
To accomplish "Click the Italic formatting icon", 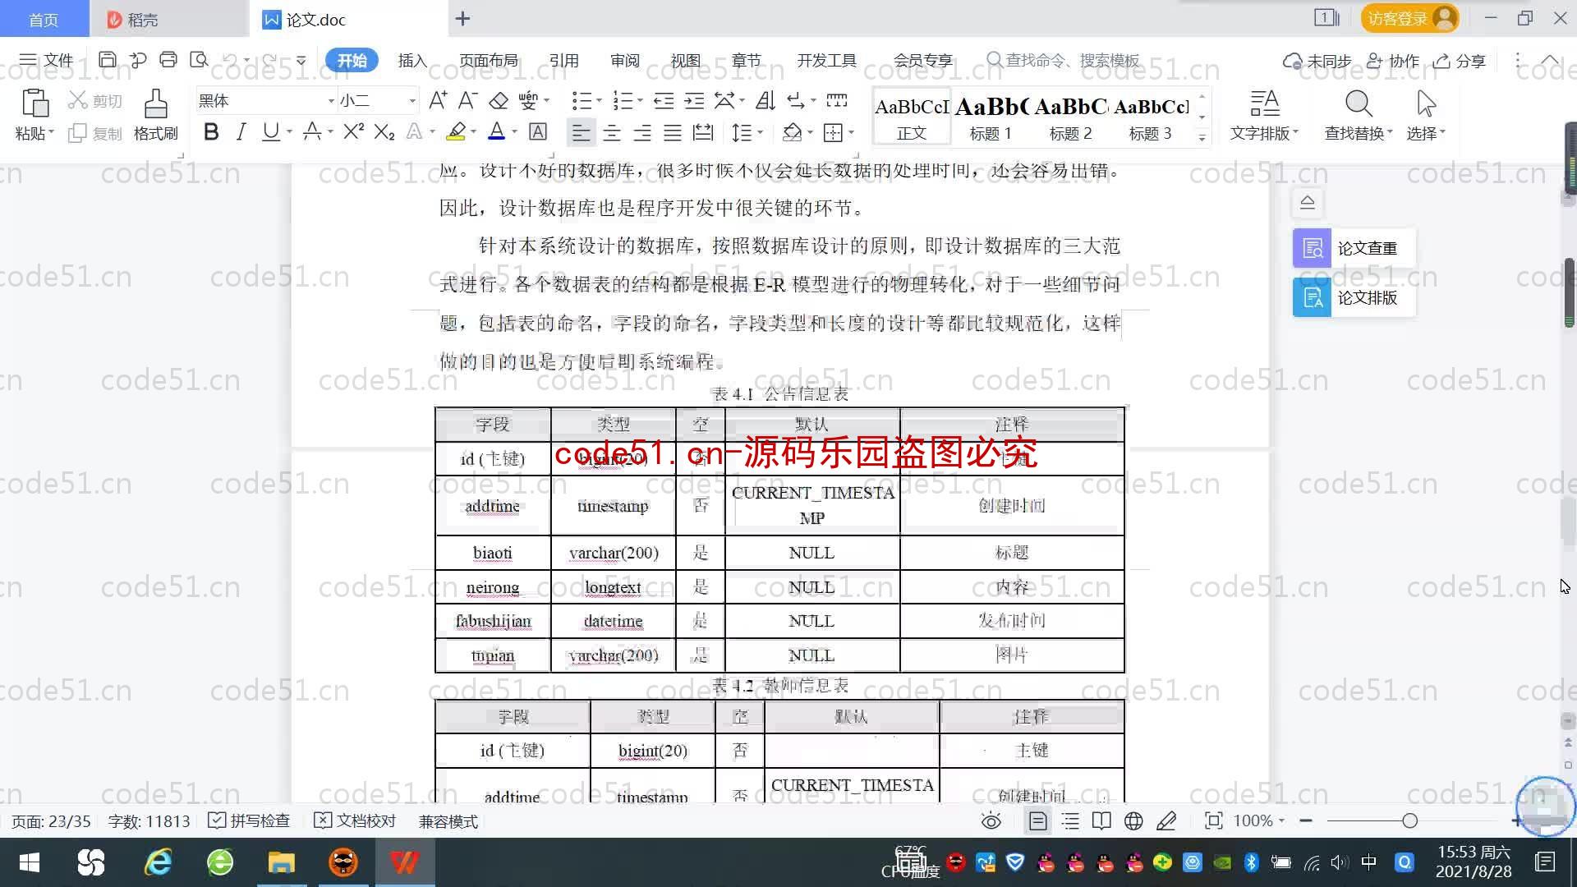I will pos(239,132).
